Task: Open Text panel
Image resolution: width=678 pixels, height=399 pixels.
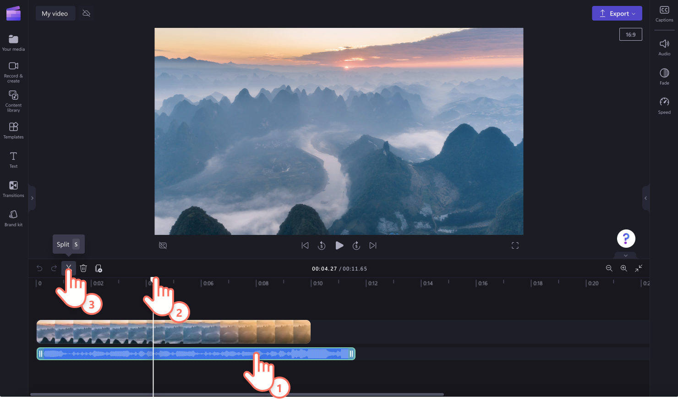Action: coord(14,160)
